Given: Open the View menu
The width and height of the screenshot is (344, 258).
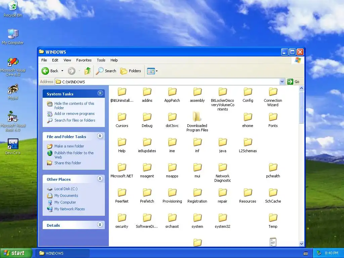Looking at the screenshot, I should pyautogui.click(x=67, y=60).
